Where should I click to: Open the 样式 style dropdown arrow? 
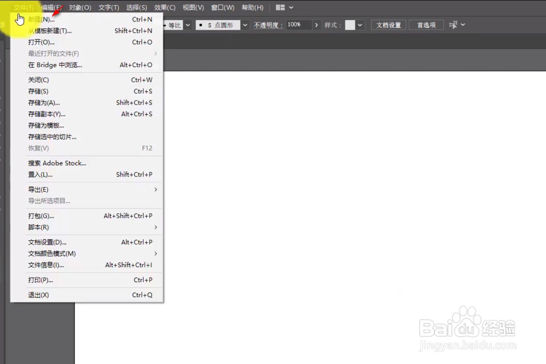(x=360, y=25)
